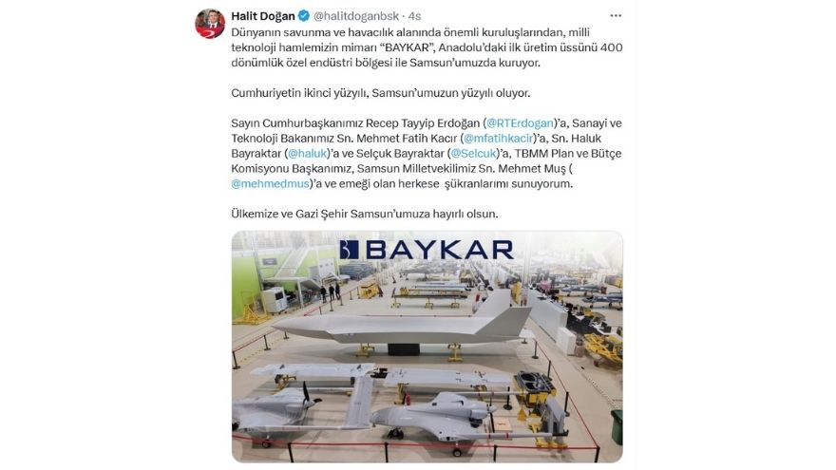Open Halit Doğan's profile avatar
This screenshot has width=836, height=470.
[210, 24]
